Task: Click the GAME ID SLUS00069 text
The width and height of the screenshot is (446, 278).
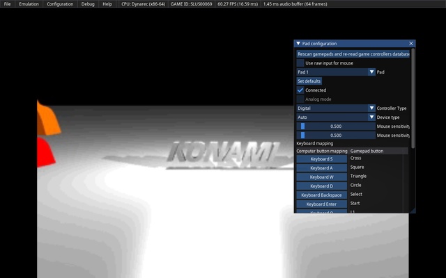Action: pyautogui.click(x=191, y=4)
